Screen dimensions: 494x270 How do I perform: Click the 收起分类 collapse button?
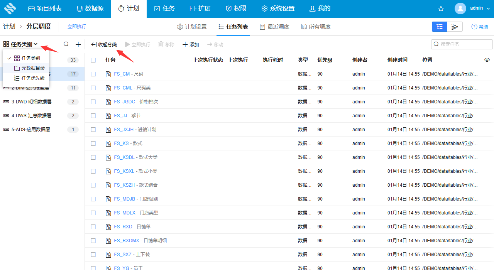coord(104,44)
